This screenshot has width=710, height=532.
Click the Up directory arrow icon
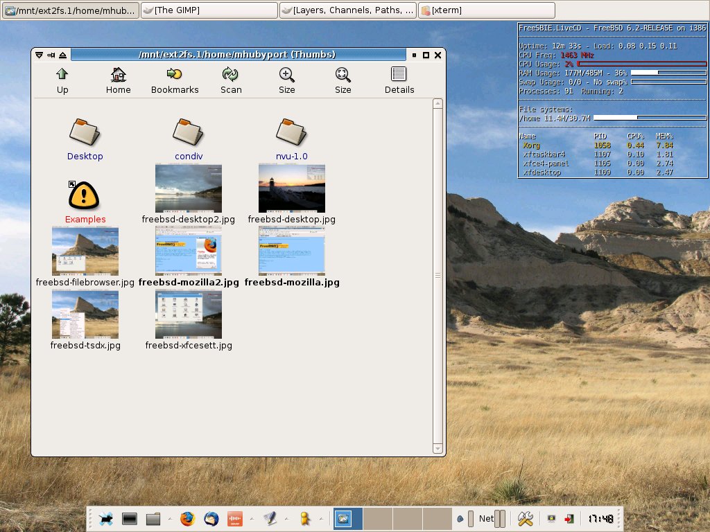(62, 75)
